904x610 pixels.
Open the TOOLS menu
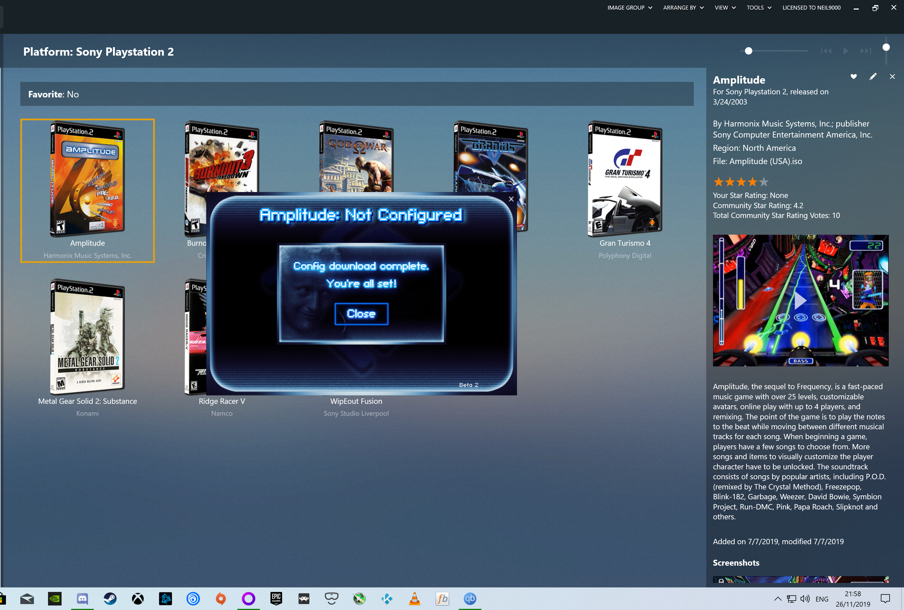click(759, 8)
